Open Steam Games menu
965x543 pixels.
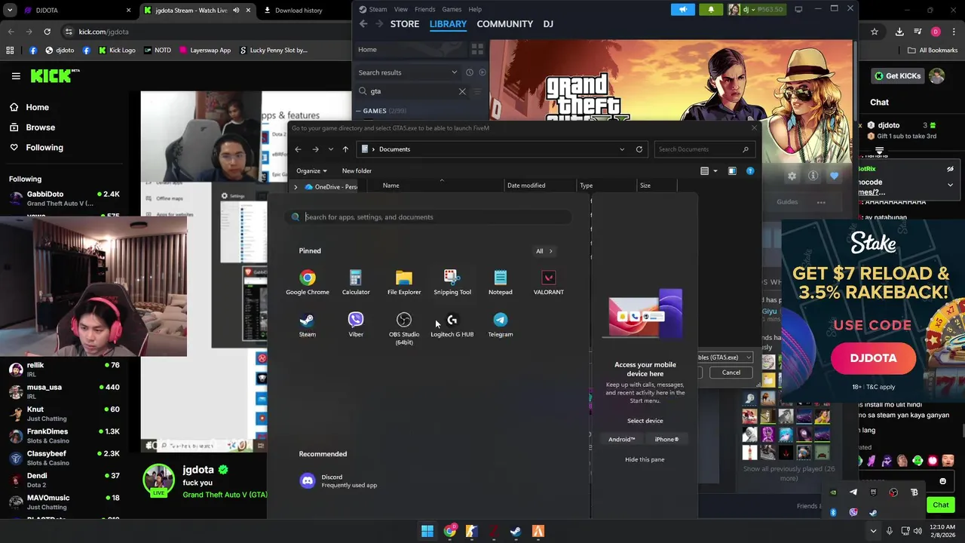point(452,9)
